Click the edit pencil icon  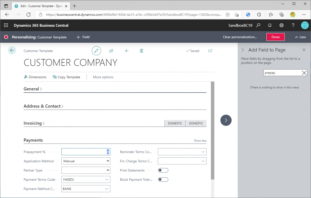(x=96, y=51)
